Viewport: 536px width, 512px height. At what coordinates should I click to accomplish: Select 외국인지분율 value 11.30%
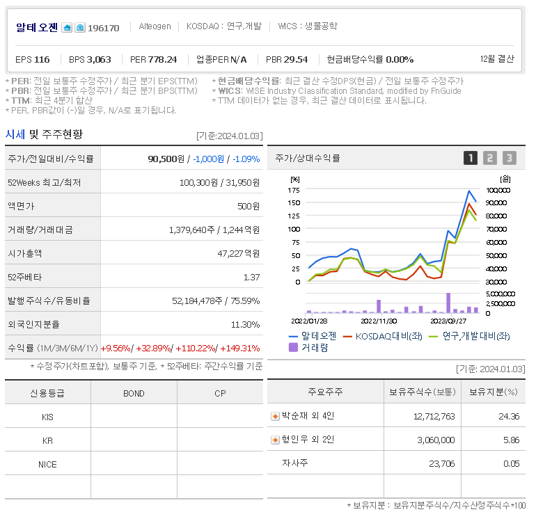click(x=246, y=324)
